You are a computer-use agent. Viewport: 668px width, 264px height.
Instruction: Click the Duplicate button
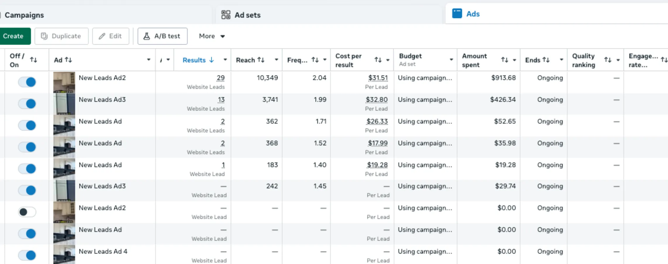click(x=61, y=36)
